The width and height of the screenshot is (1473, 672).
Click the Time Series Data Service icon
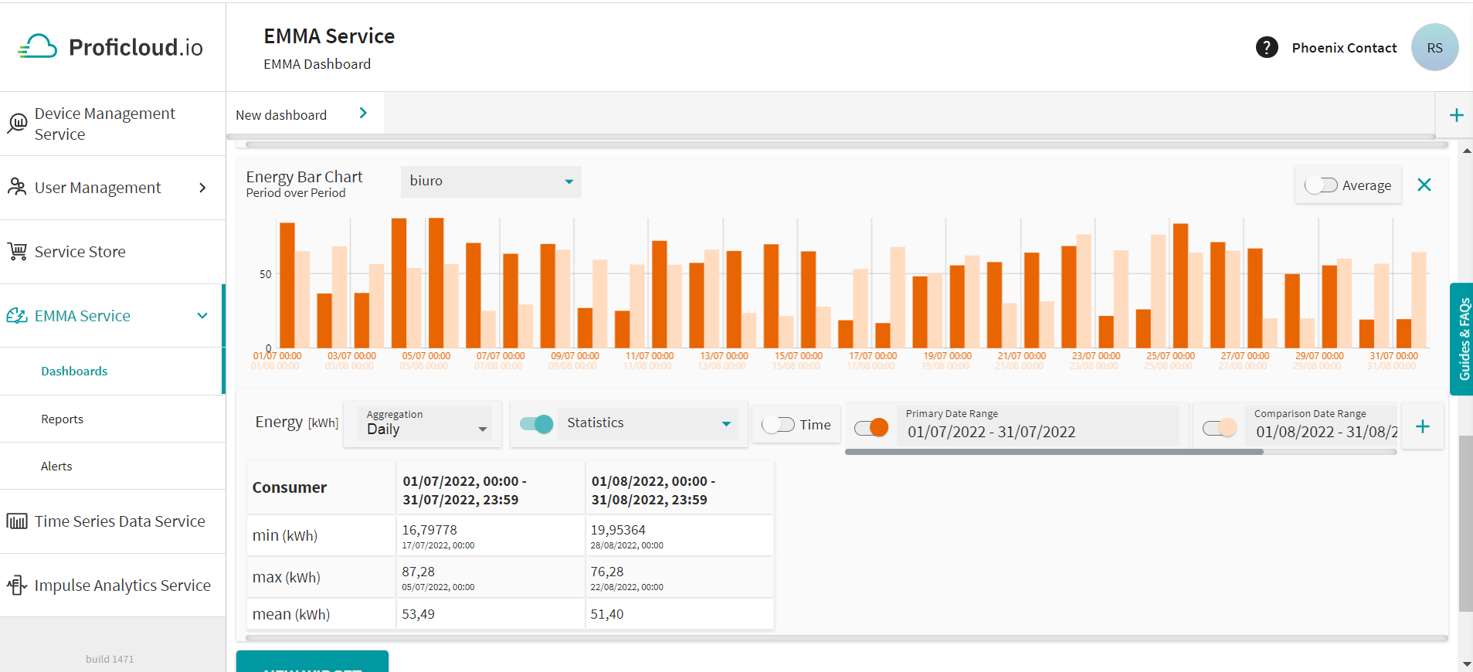pos(17,521)
